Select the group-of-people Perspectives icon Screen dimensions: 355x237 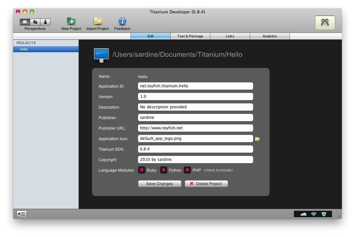tap(35, 22)
